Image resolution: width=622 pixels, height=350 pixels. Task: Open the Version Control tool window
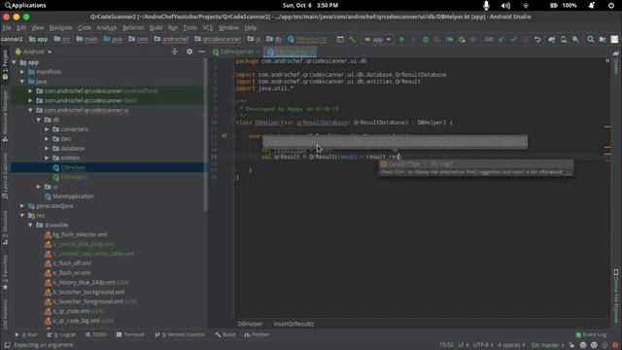pyautogui.click(x=180, y=334)
